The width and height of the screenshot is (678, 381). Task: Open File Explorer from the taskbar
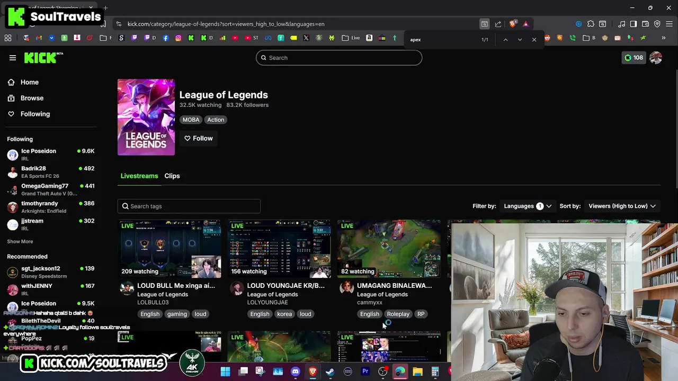click(417, 371)
